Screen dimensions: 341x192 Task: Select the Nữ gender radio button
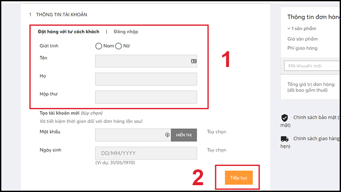click(x=118, y=46)
